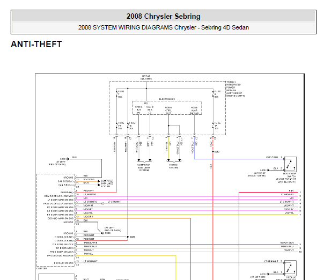Click the 'HORN SYSTEM' label
The width and height of the screenshot is (324, 280).
(x=174, y=166)
